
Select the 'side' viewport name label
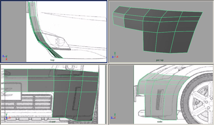coord(160,122)
